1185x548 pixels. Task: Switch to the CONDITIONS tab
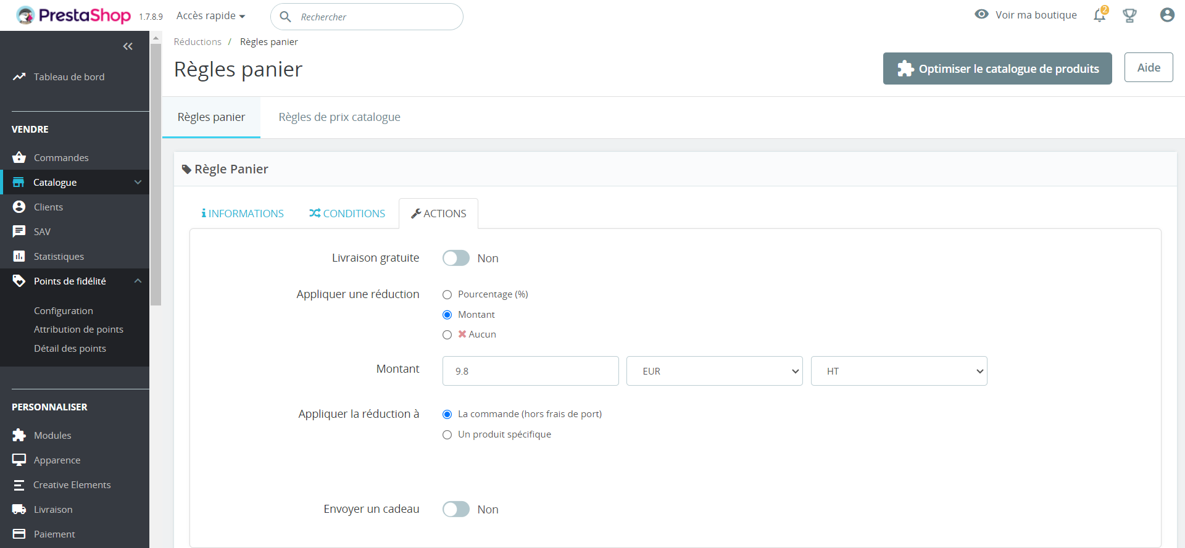347,214
